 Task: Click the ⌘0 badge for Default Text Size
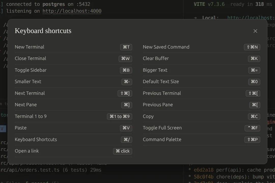pyautogui.click(x=254, y=82)
